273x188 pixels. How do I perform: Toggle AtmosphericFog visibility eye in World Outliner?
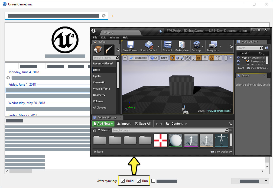point(238,61)
